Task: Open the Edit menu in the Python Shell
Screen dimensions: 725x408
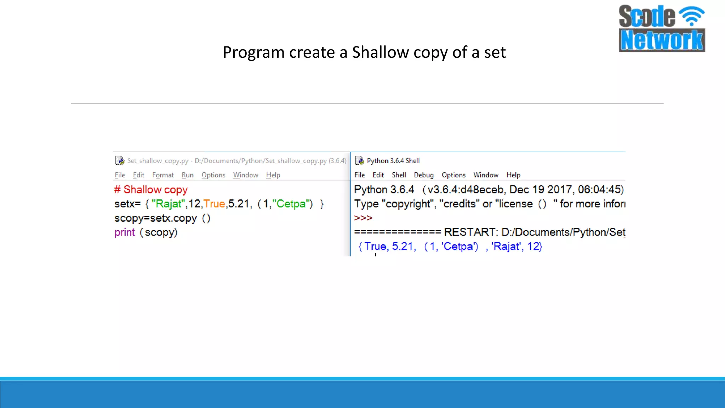Action: tap(378, 175)
